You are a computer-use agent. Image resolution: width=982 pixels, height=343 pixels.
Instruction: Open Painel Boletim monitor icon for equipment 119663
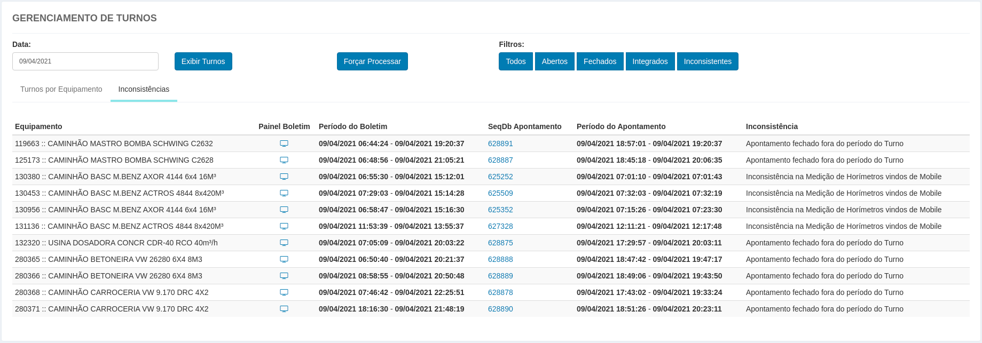coord(284,143)
